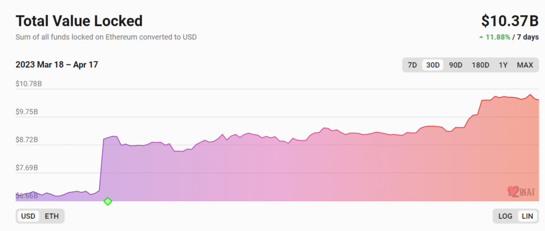Switch currency display to ETH
The width and height of the screenshot is (545, 231).
pyautogui.click(x=52, y=217)
